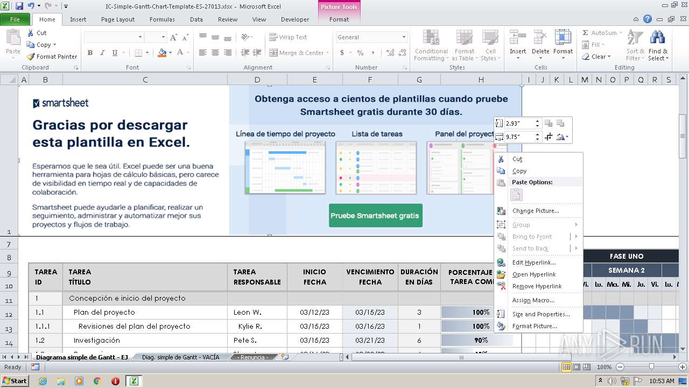
Task: Toggle Bold formatting
Action: pos(90,53)
